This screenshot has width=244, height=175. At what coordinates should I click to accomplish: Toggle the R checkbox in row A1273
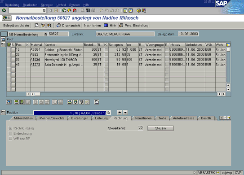click(x=167, y=65)
